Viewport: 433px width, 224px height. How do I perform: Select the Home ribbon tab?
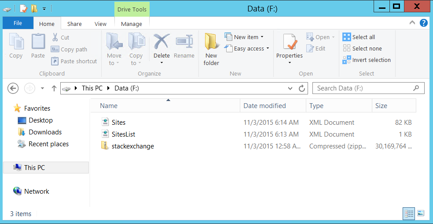pyautogui.click(x=47, y=24)
